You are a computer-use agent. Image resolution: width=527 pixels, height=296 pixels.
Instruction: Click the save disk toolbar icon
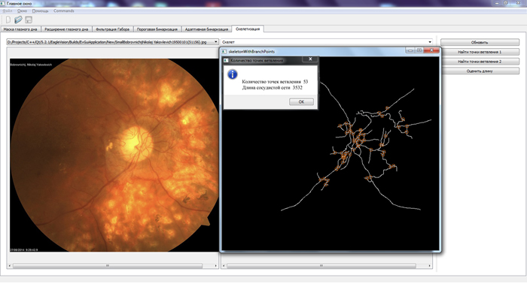(x=29, y=20)
